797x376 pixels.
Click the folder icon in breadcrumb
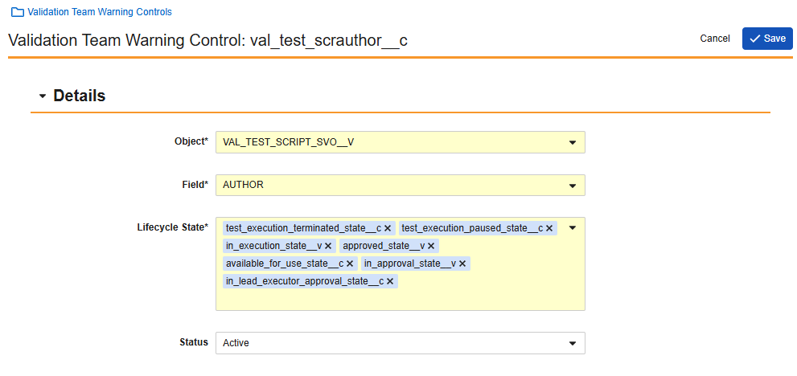tap(16, 13)
